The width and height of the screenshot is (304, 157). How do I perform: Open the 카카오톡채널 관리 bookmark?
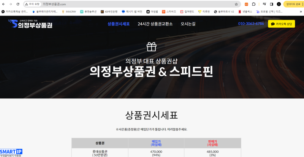coord(15,12)
